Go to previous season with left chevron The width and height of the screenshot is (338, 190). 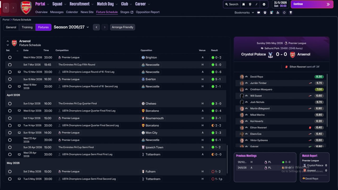point(96,27)
